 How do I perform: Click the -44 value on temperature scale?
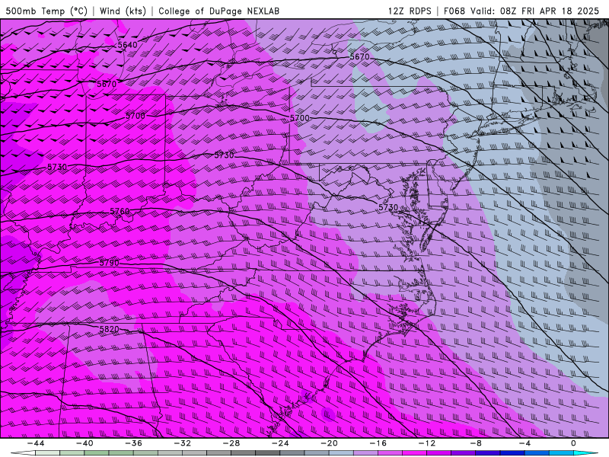36,443
